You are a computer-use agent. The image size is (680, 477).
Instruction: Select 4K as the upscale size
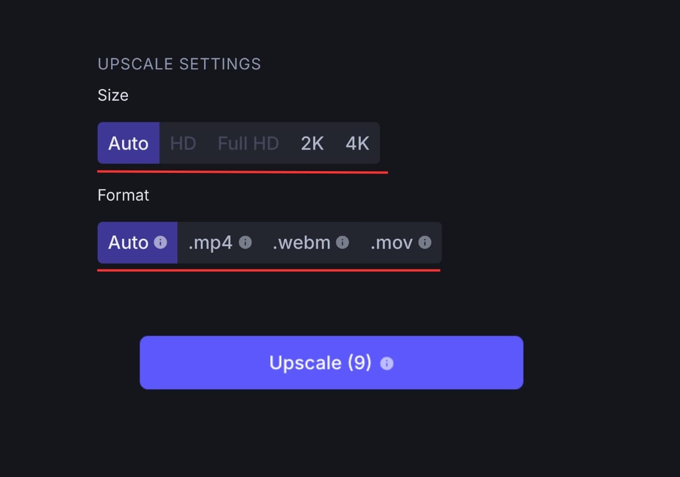(357, 143)
